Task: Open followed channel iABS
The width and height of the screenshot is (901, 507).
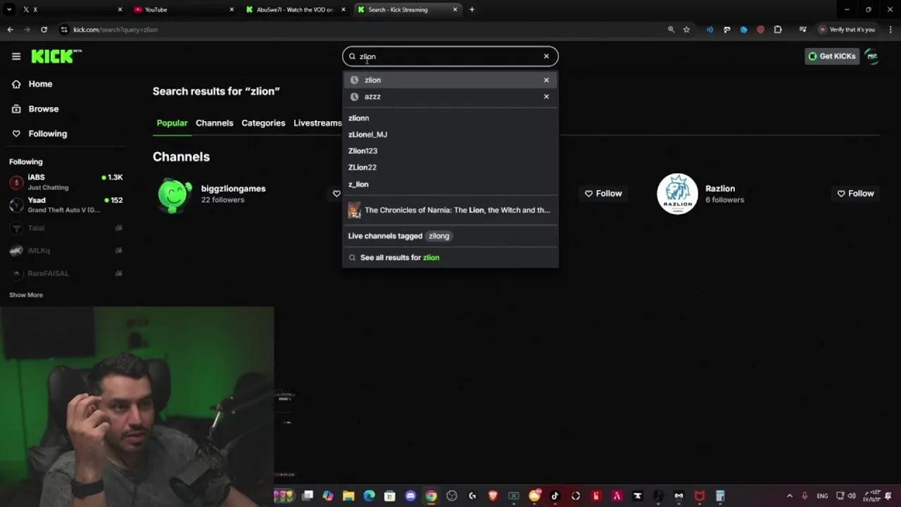Action: point(65,182)
